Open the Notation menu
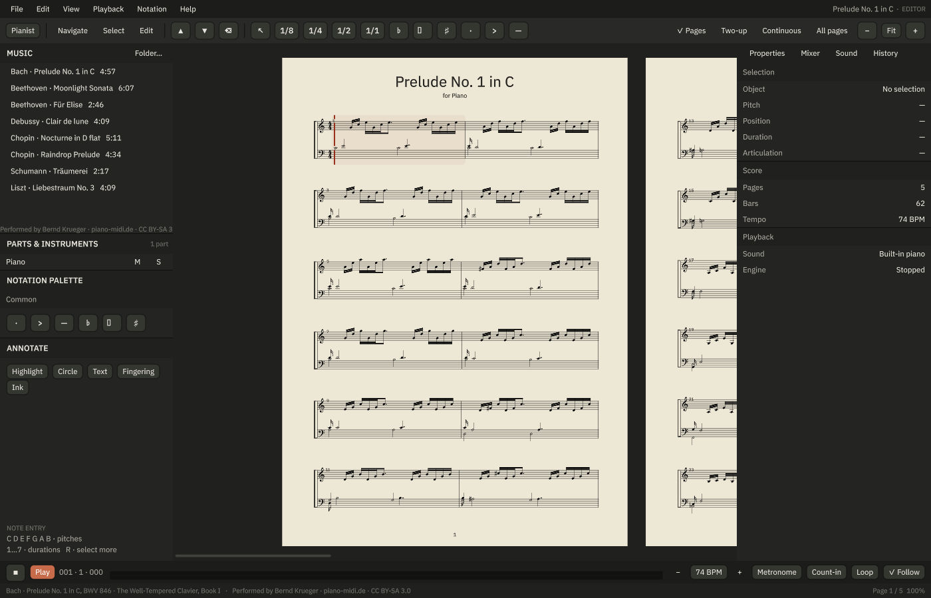The height and width of the screenshot is (598, 931). click(x=152, y=9)
